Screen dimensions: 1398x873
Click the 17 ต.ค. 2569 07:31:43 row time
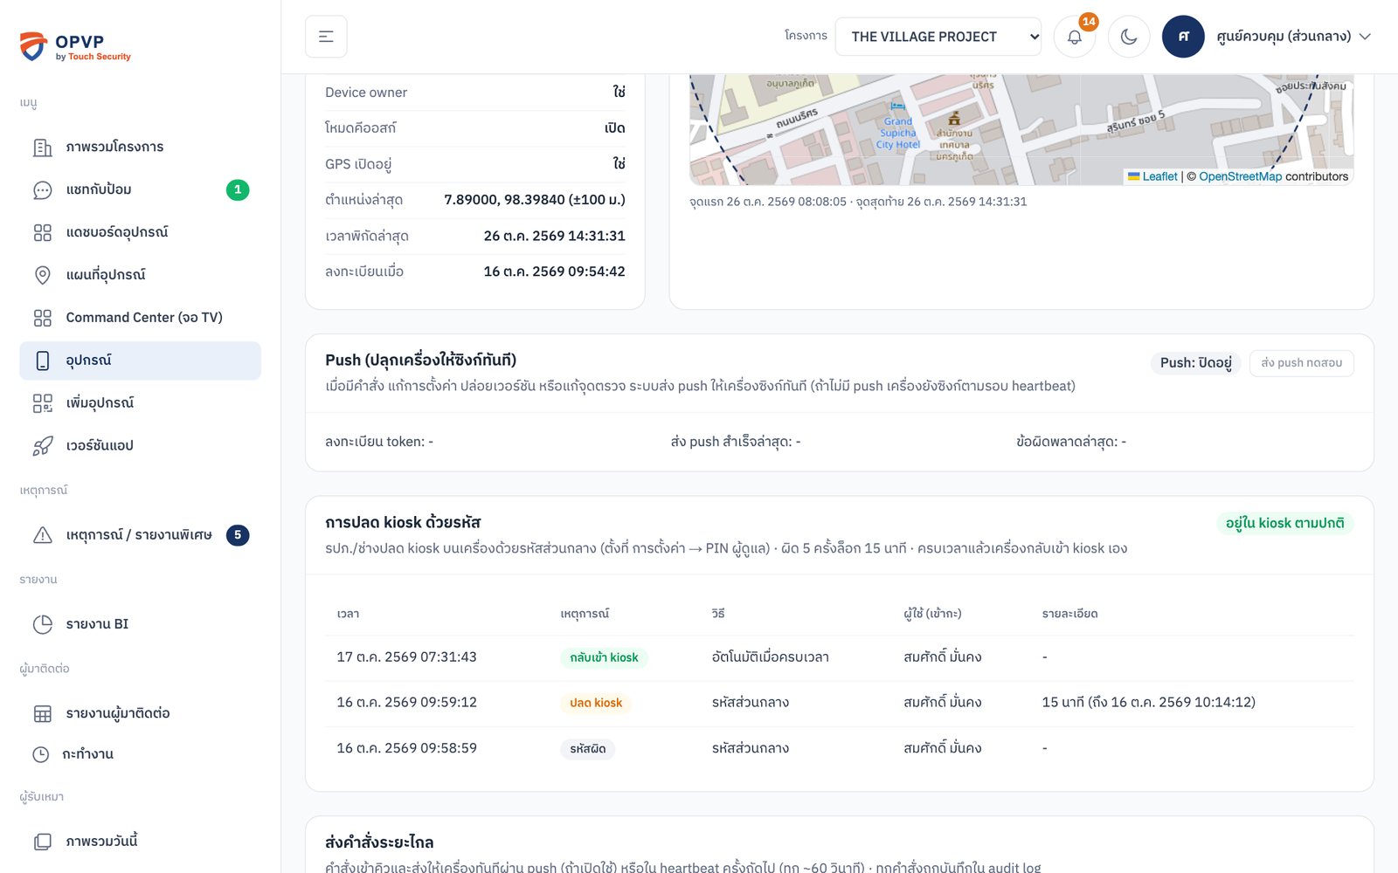click(407, 657)
